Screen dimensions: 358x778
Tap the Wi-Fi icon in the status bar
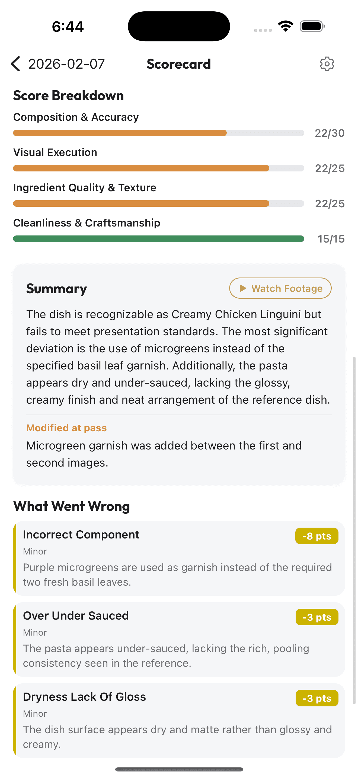point(285,26)
